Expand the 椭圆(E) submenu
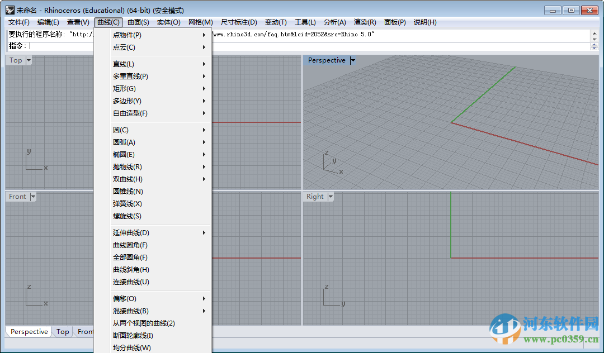Screen dimensions: 604x353 click(x=153, y=155)
